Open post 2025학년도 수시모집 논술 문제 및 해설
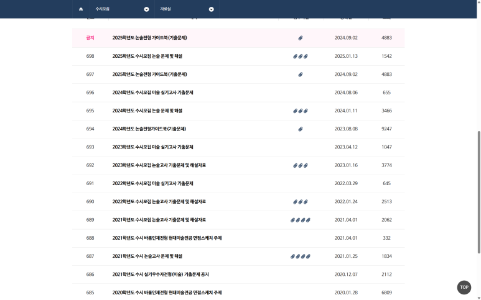The image size is (481, 300). pos(147,56)
